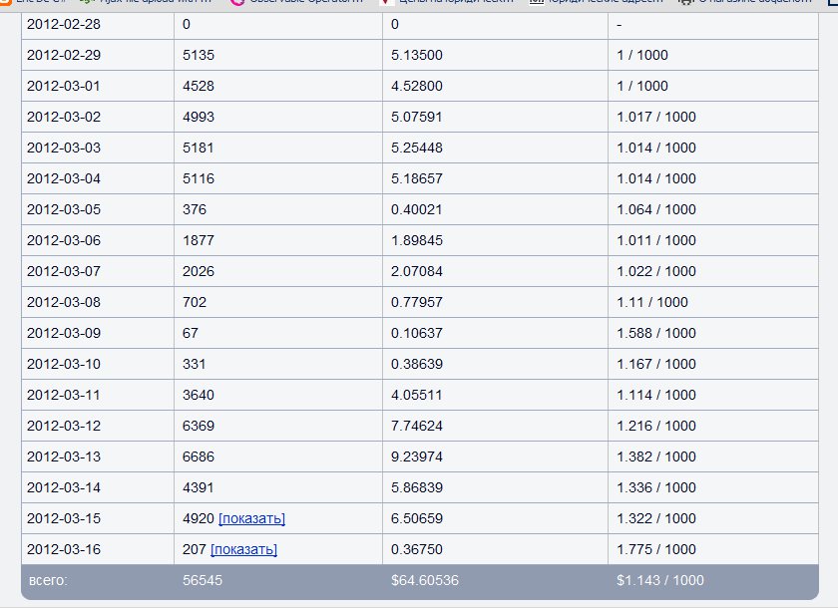838x608 pixels.
Task: Select the $1.143 / 1000 total rate
Action: click(659, 580)
